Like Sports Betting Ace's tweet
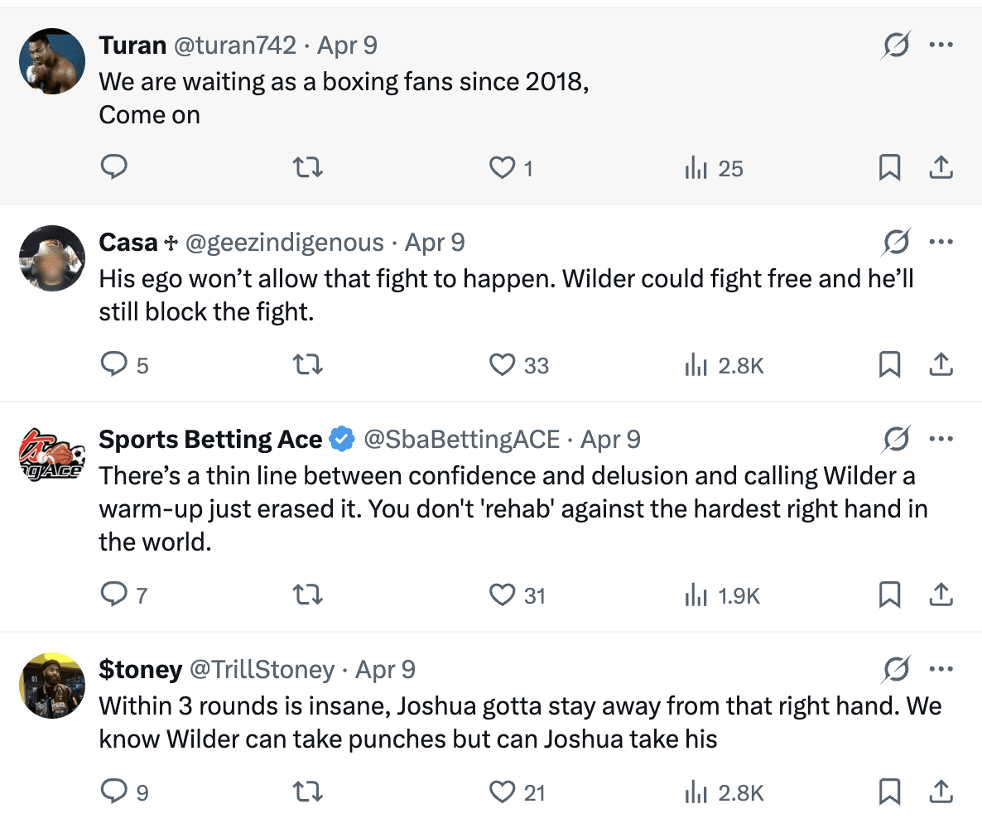 [503, 595]
